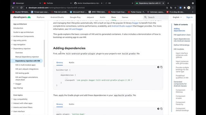Jump to Component lifetimes in contents
Viewport: 206px width, 115px height.
pos(180,91)
